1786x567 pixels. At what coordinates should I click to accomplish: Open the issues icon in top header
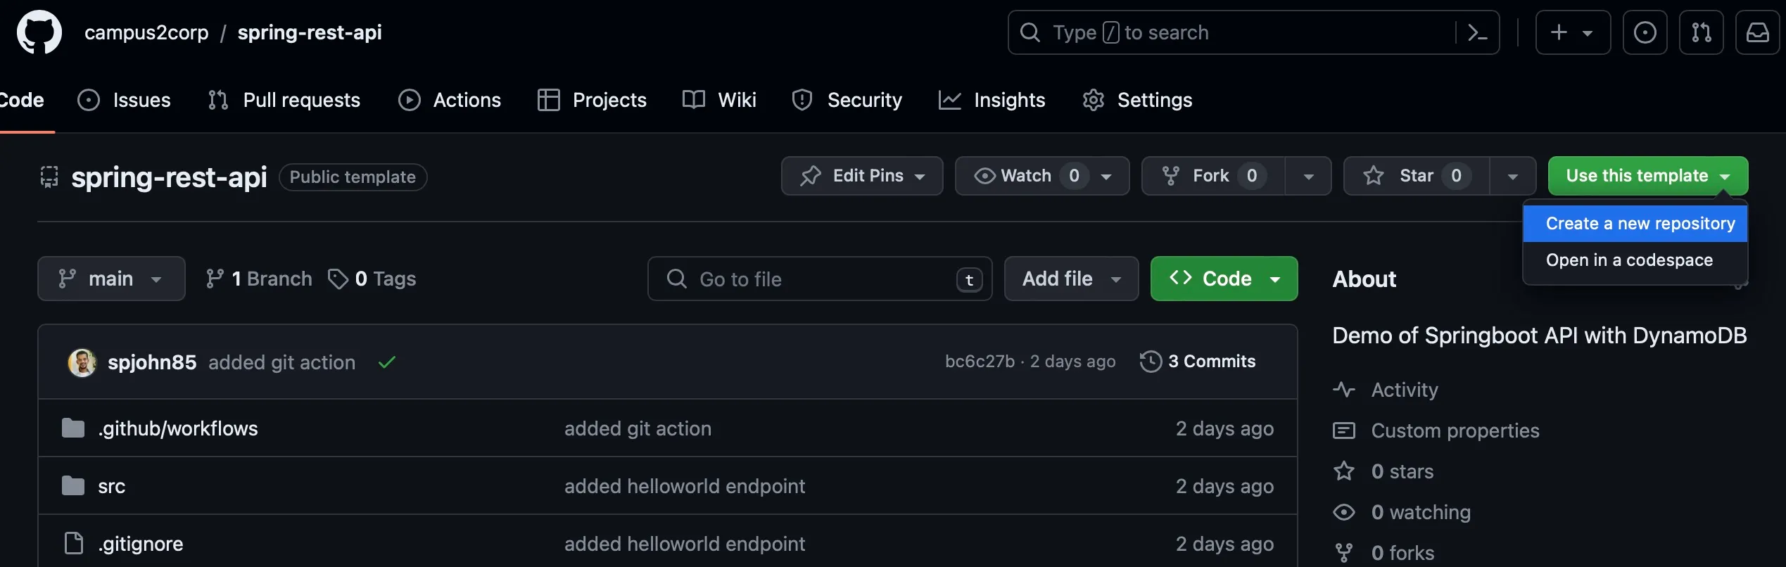click(x=1645, y=32)
